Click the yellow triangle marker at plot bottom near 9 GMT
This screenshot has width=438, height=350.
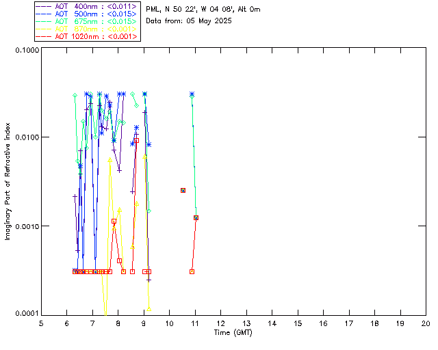click(149, 309)
